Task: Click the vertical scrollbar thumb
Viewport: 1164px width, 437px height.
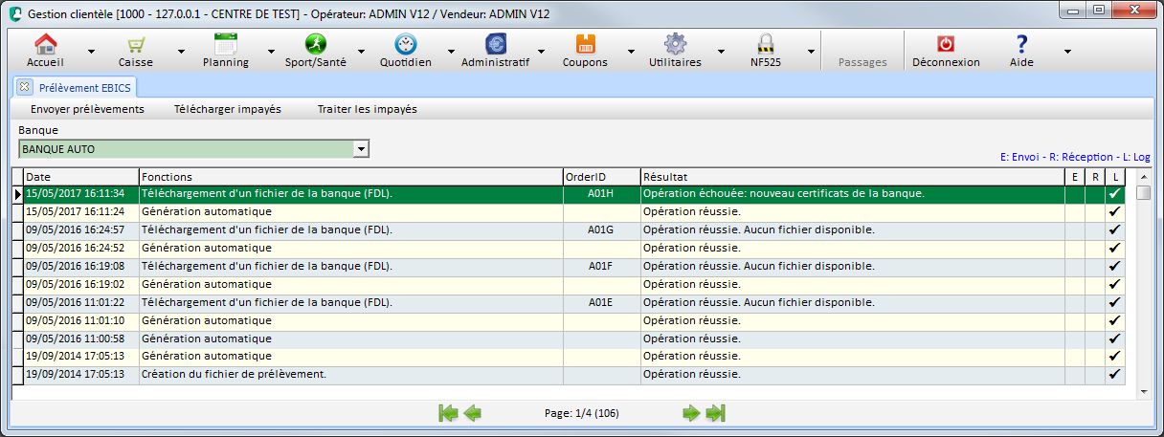Action: (1144, 192)
